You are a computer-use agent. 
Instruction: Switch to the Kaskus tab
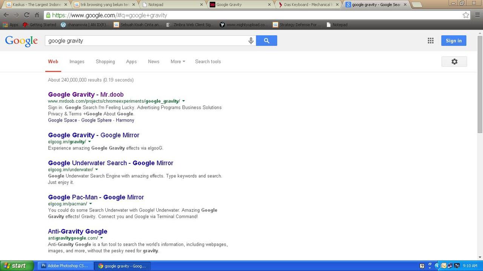coord(37,5)
